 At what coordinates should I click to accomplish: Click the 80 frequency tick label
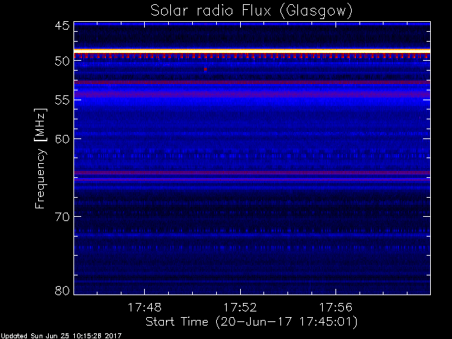point(62,290)
